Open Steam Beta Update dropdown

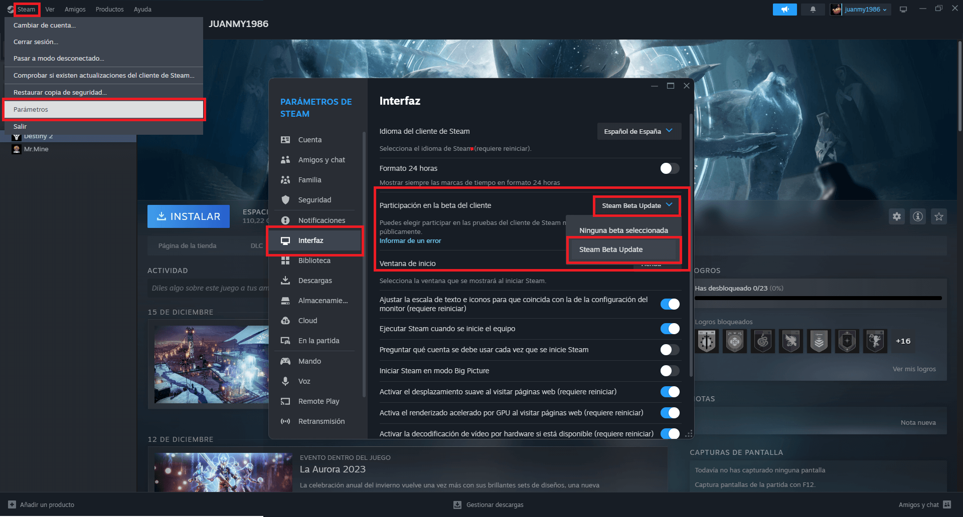[637, 205]
